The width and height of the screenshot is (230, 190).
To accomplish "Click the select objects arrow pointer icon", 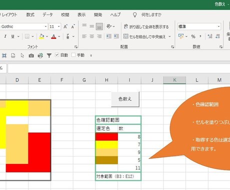I will [22, 55].
